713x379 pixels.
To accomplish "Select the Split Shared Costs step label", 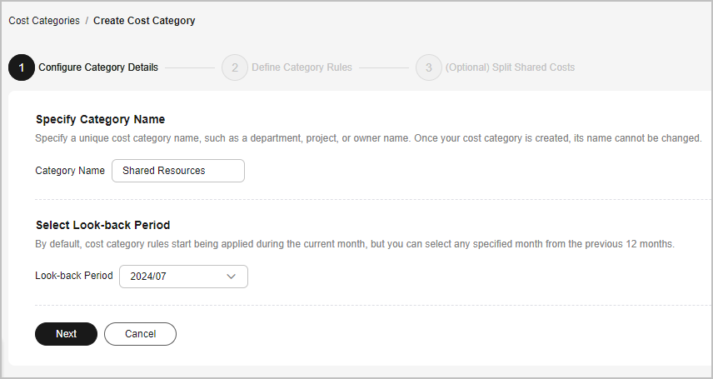I will coord(511,67).
